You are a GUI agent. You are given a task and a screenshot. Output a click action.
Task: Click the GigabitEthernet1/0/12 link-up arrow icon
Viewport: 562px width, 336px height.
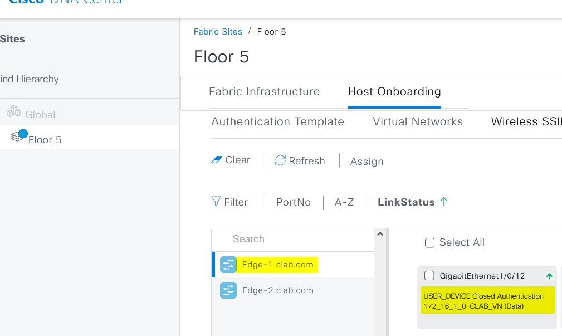coord(549,276)
